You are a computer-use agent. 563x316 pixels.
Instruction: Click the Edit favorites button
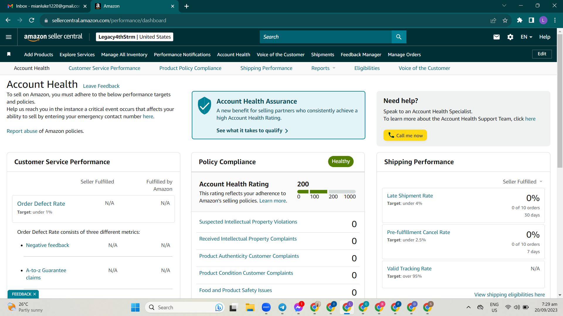point(542,54)
